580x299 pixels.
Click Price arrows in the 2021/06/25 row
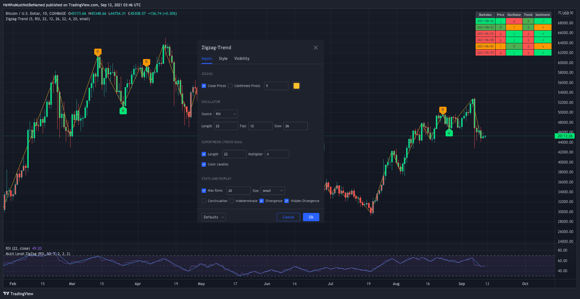[501, 34]
